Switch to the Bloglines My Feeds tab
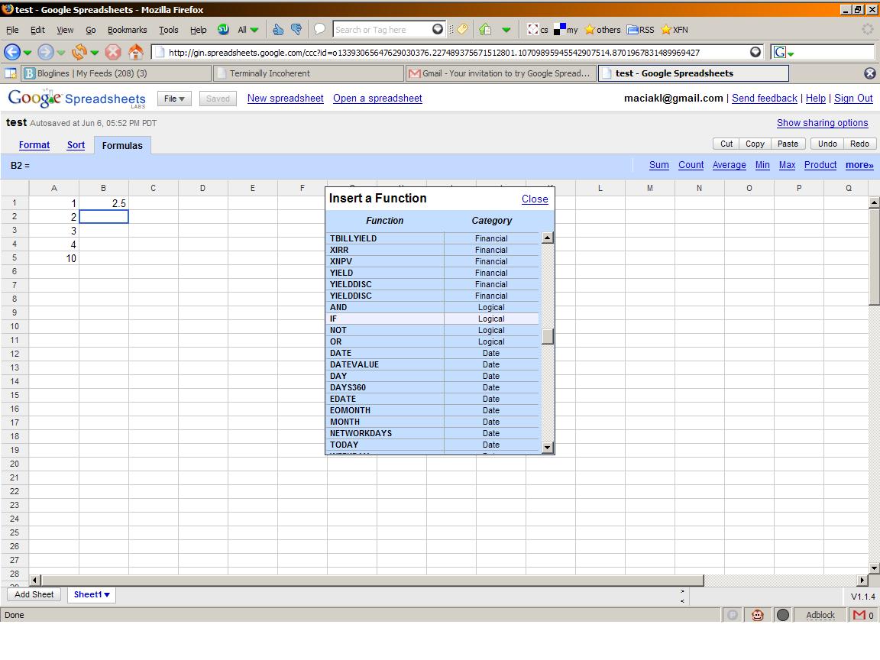Image resolution: width=880 pixels, height=660 pixels. tap(116, 73)
